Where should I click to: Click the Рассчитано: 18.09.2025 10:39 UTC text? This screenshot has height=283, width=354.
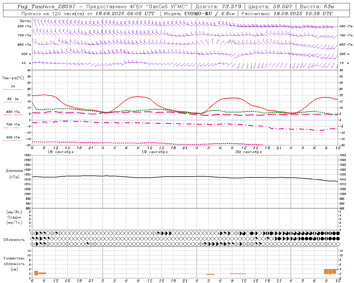coord(287,14)
